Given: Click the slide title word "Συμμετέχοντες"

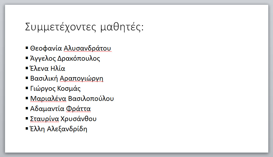Looking at the screenshot, I should tap(61, 27).
